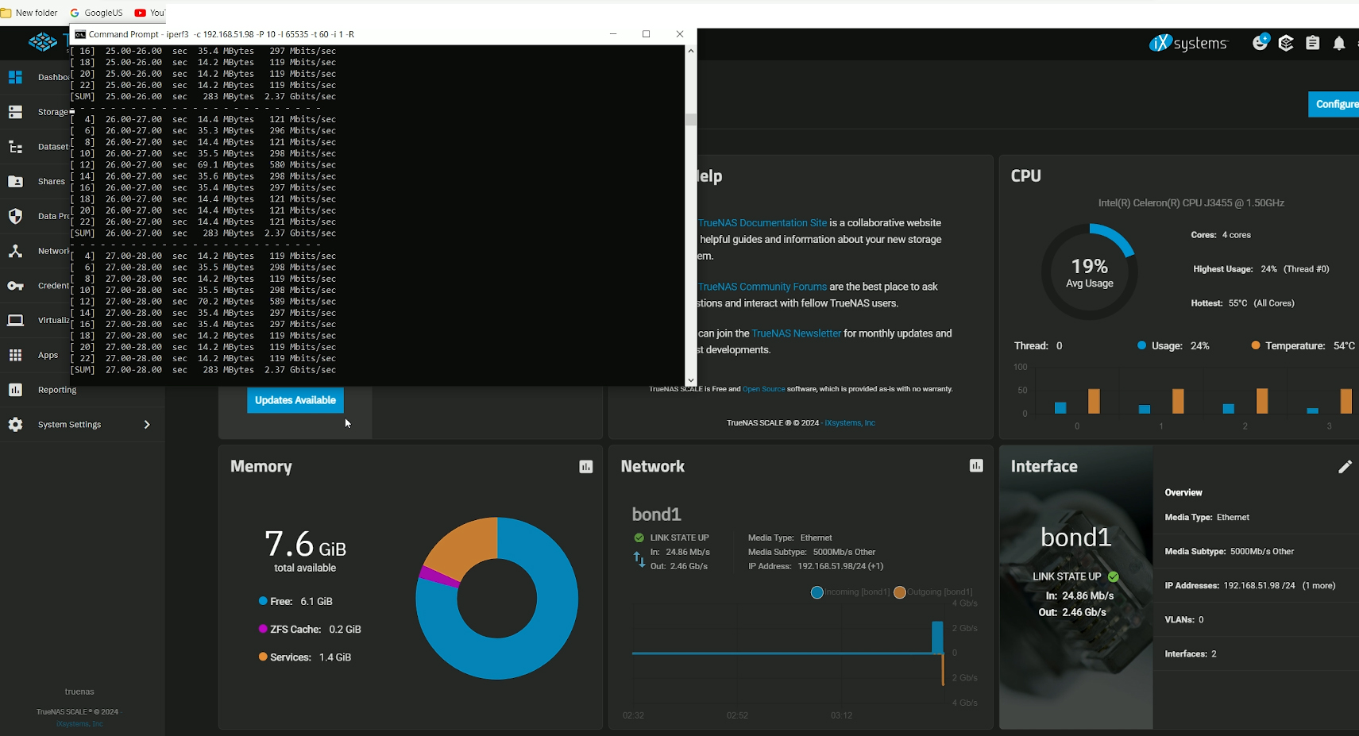This screenshot has height=736, width=1359.
Task: Click the Command Prompt scrollbar up arrow
Action: tap(691, 51)
